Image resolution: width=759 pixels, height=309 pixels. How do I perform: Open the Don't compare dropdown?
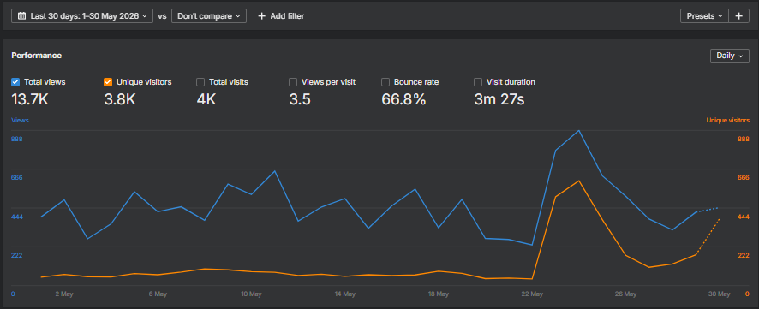(x=209, y=16)
